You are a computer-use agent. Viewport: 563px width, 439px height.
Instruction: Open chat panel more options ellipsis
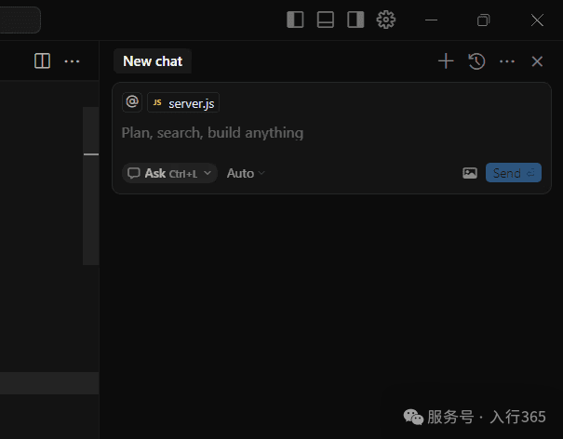pyautogui.click(x=507, y=61)
